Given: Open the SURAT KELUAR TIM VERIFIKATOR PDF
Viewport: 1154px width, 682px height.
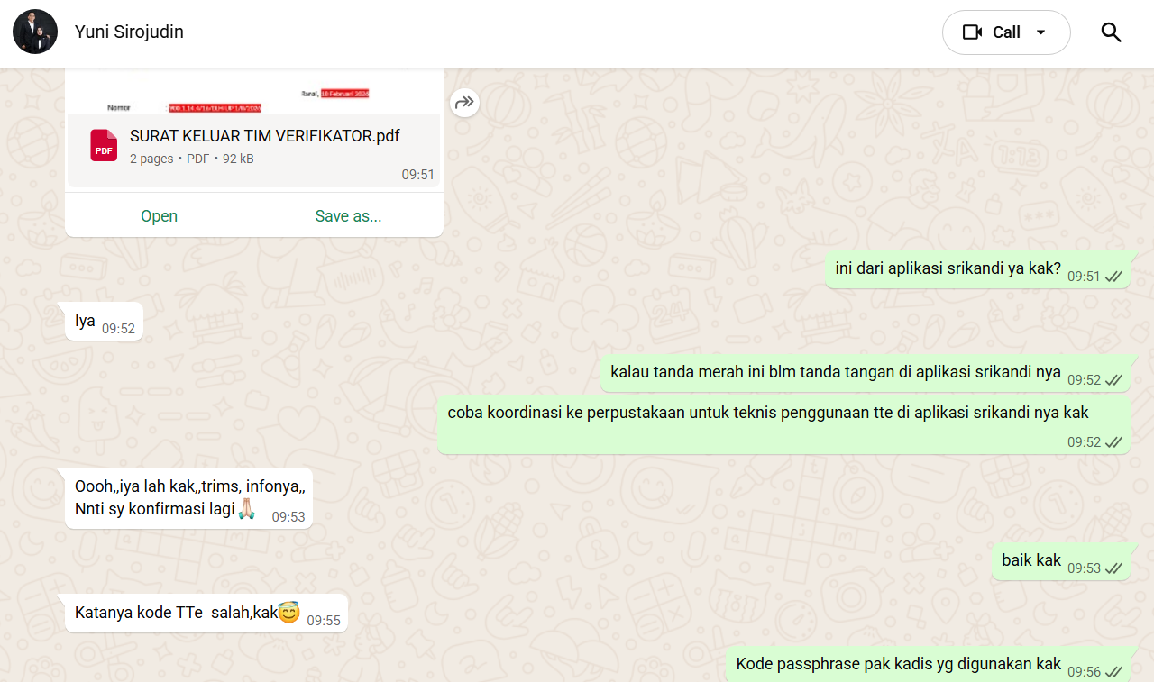Looking at the screenshot, I should tap(159, 216).
